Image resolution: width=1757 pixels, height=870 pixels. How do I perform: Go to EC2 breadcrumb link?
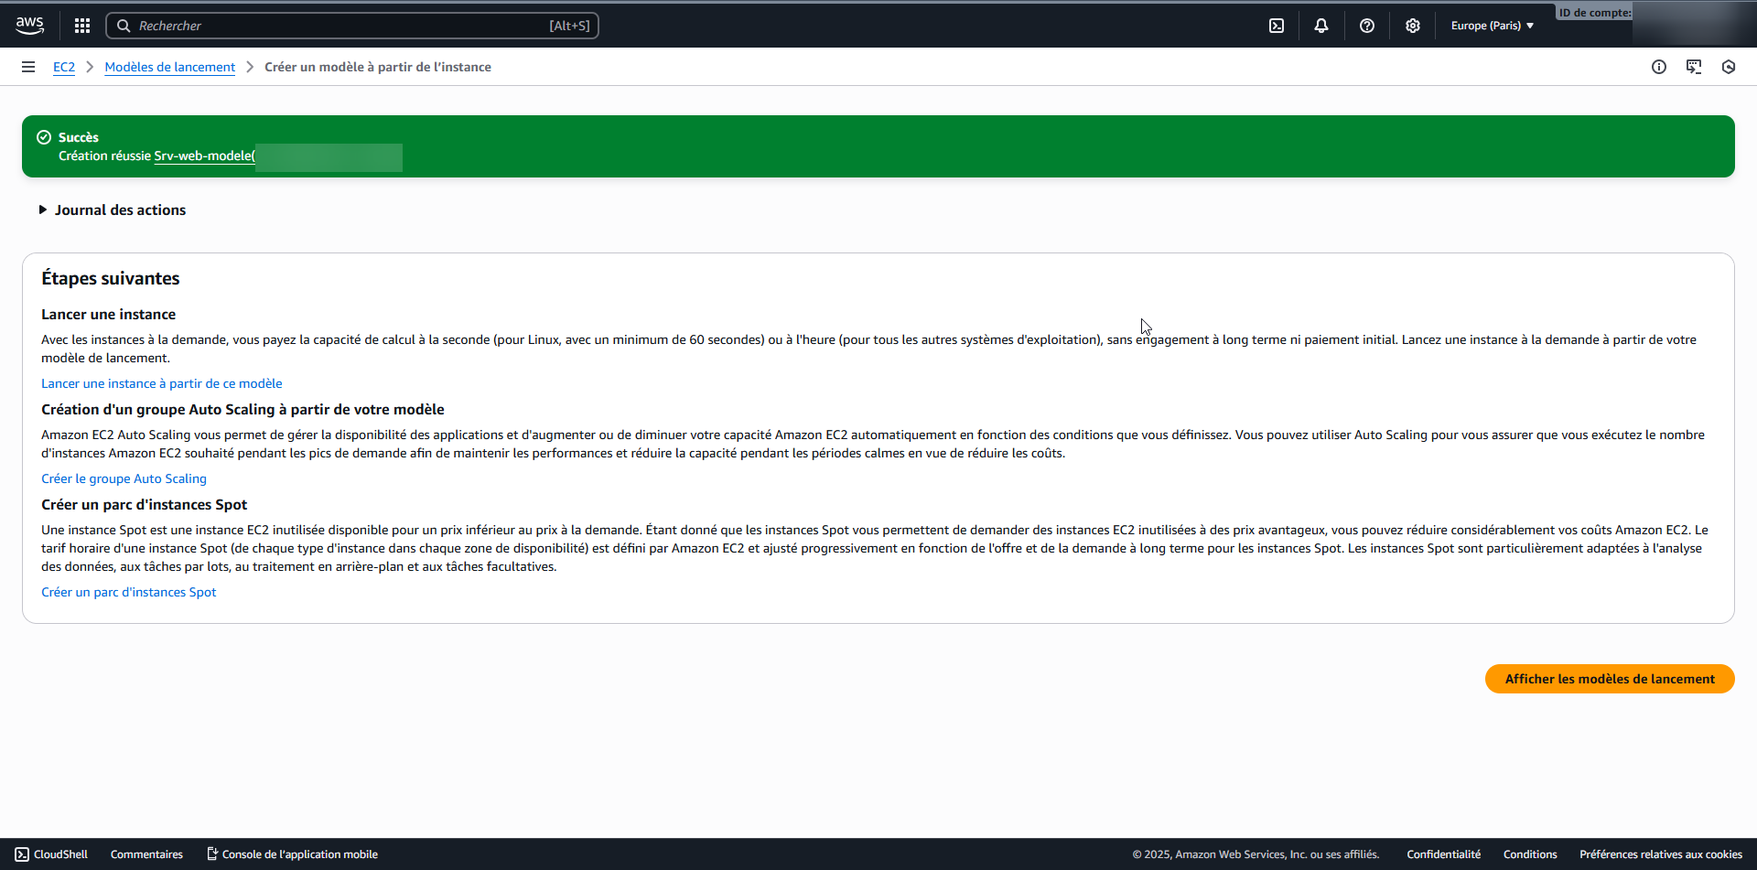click(64, 67)
